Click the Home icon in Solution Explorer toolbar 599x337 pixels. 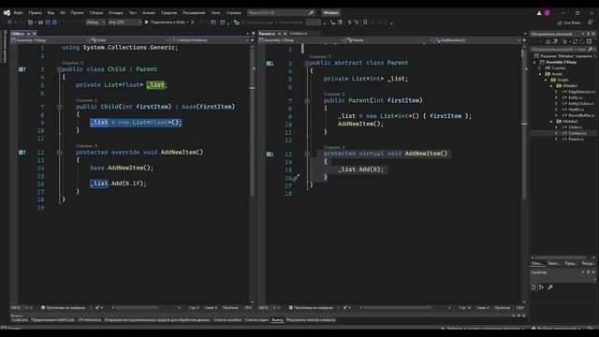tap(548, 41)
